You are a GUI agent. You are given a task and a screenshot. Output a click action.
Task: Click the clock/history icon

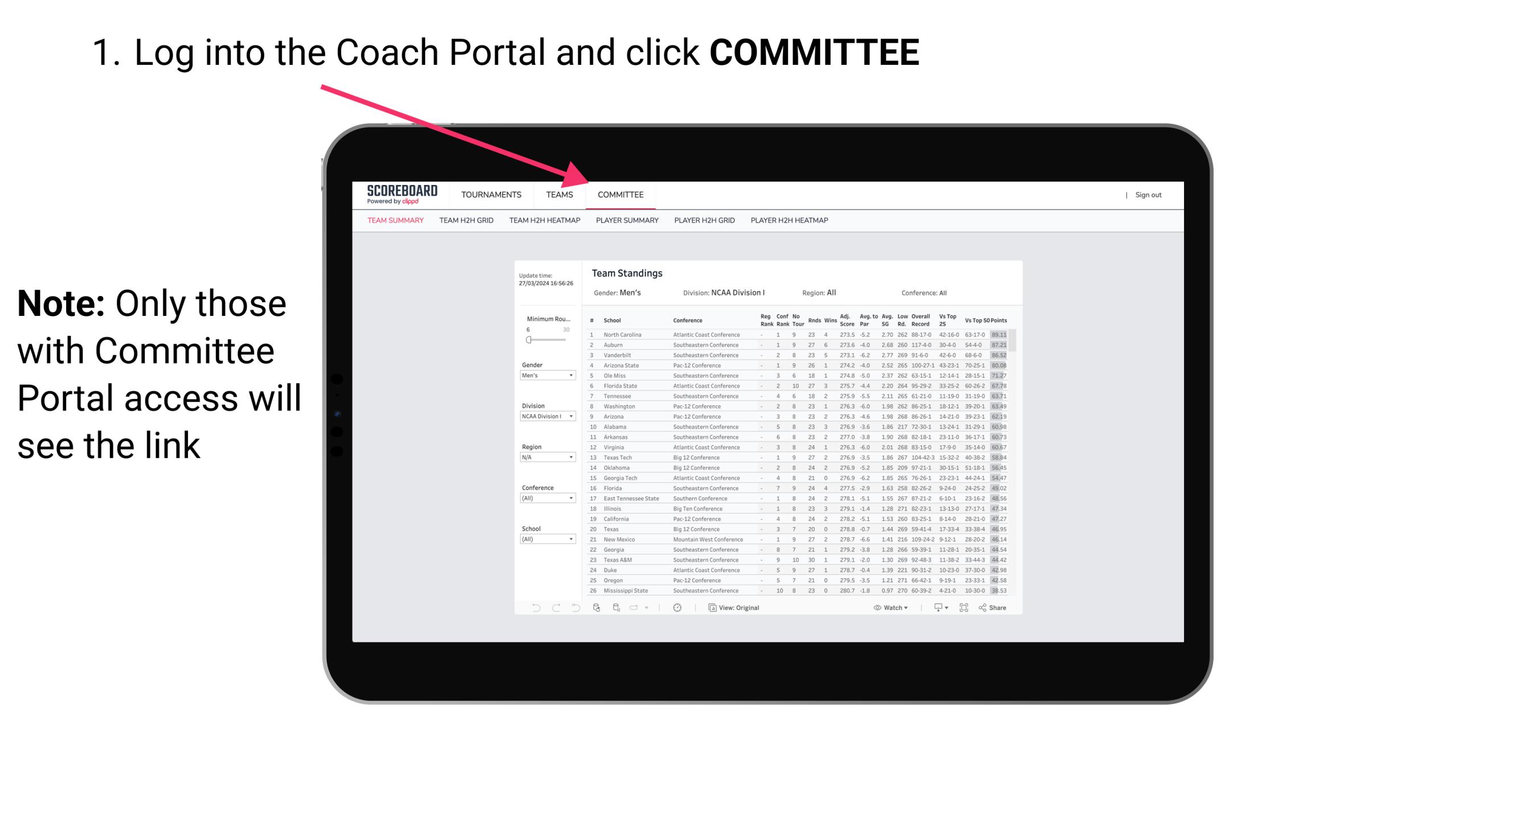(677, 607)
